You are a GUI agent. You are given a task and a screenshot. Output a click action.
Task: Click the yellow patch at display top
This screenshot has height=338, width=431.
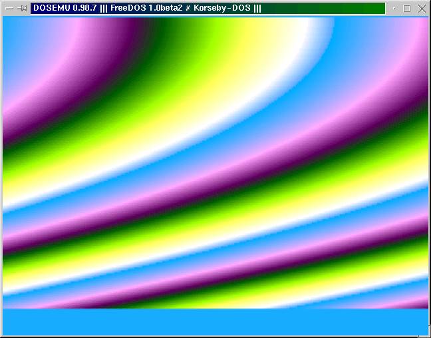click(253, 33)
